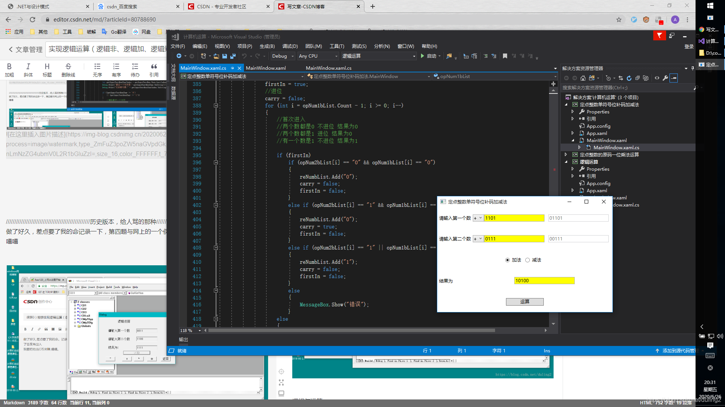Click the Save All toolbar icon

(233, 56)
